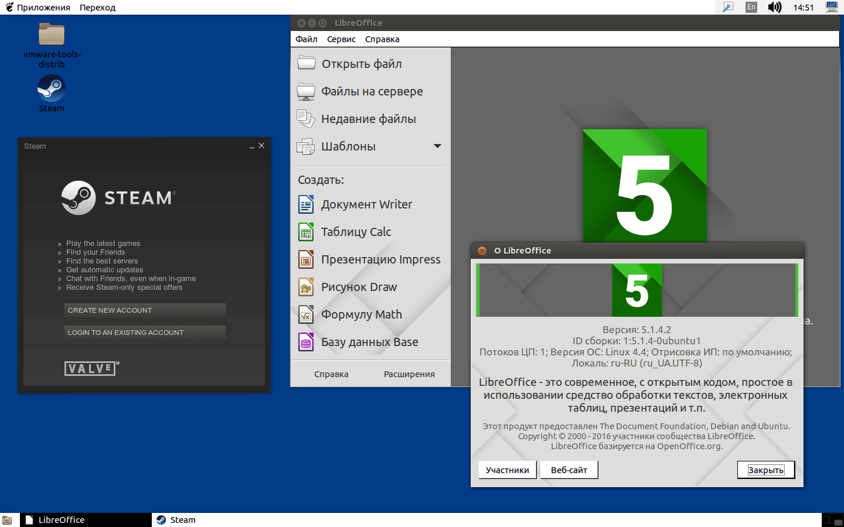Image resolution: width=844 pixels, height=527 pixels.
Task: Open the Файл menu
Action: pyautogui.click(x=307, y=39)
